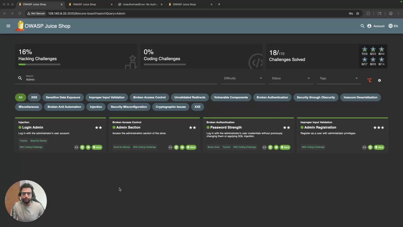
Task: Open the EN language selector
Action: 393,26
